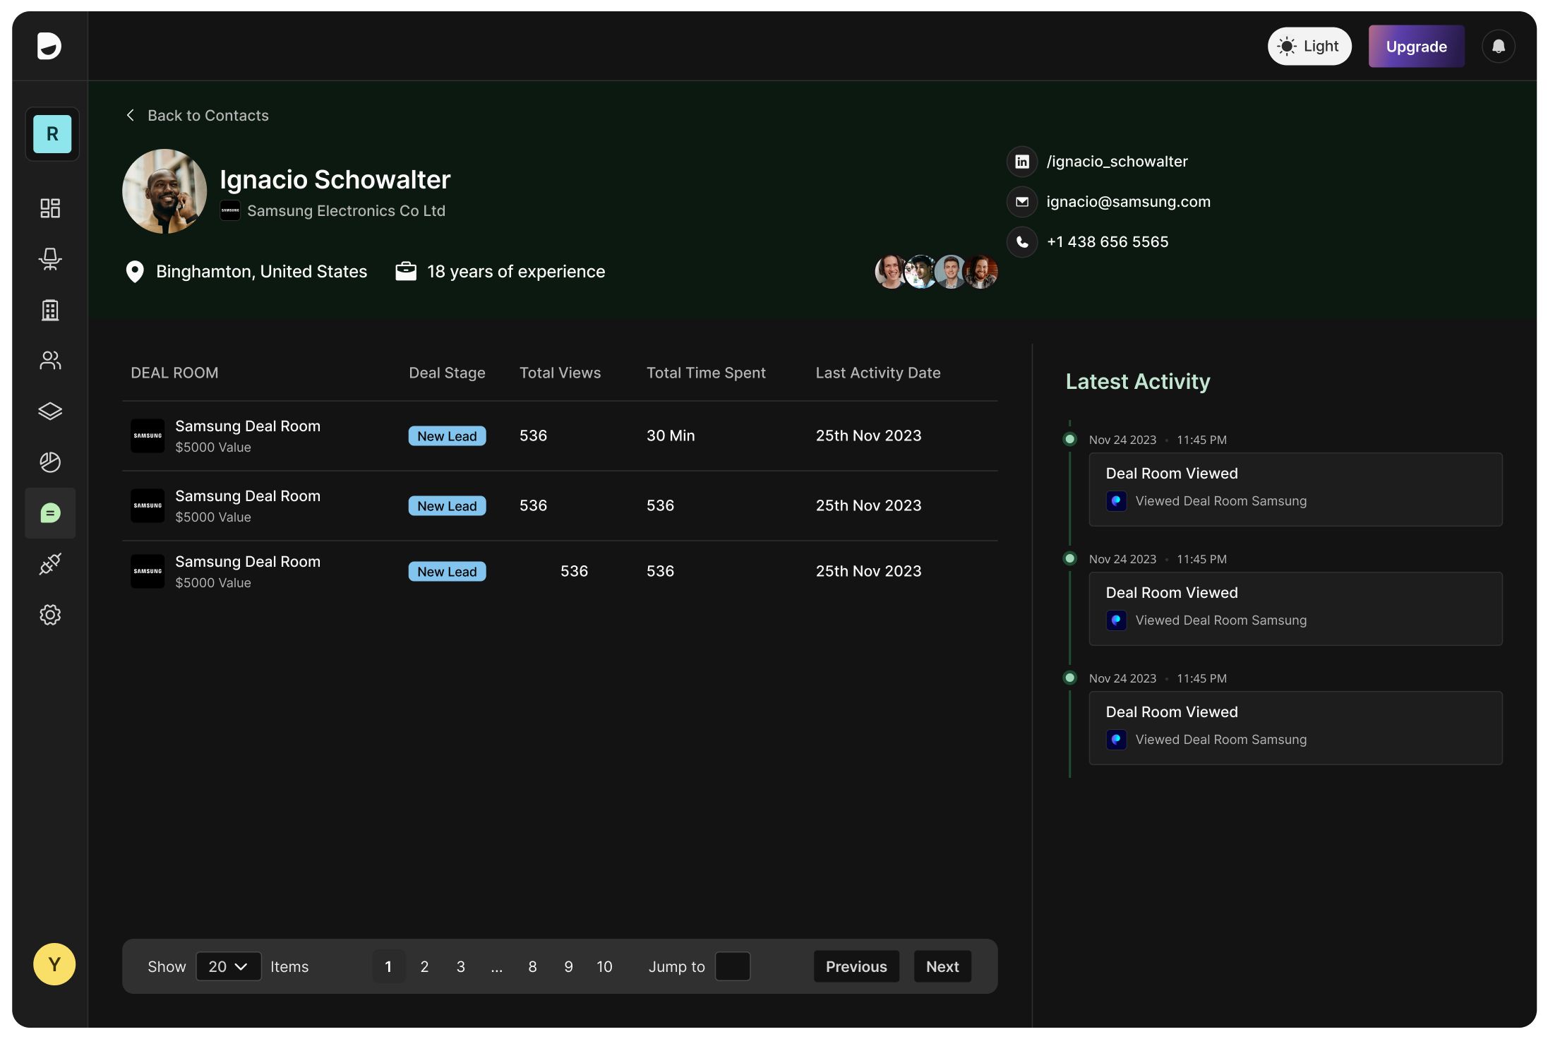Image resolution: width=1548 pixels, height=1039 pixels.
Task: Open the companies building icon in sidebar
Action: click(x=50, y=310)
